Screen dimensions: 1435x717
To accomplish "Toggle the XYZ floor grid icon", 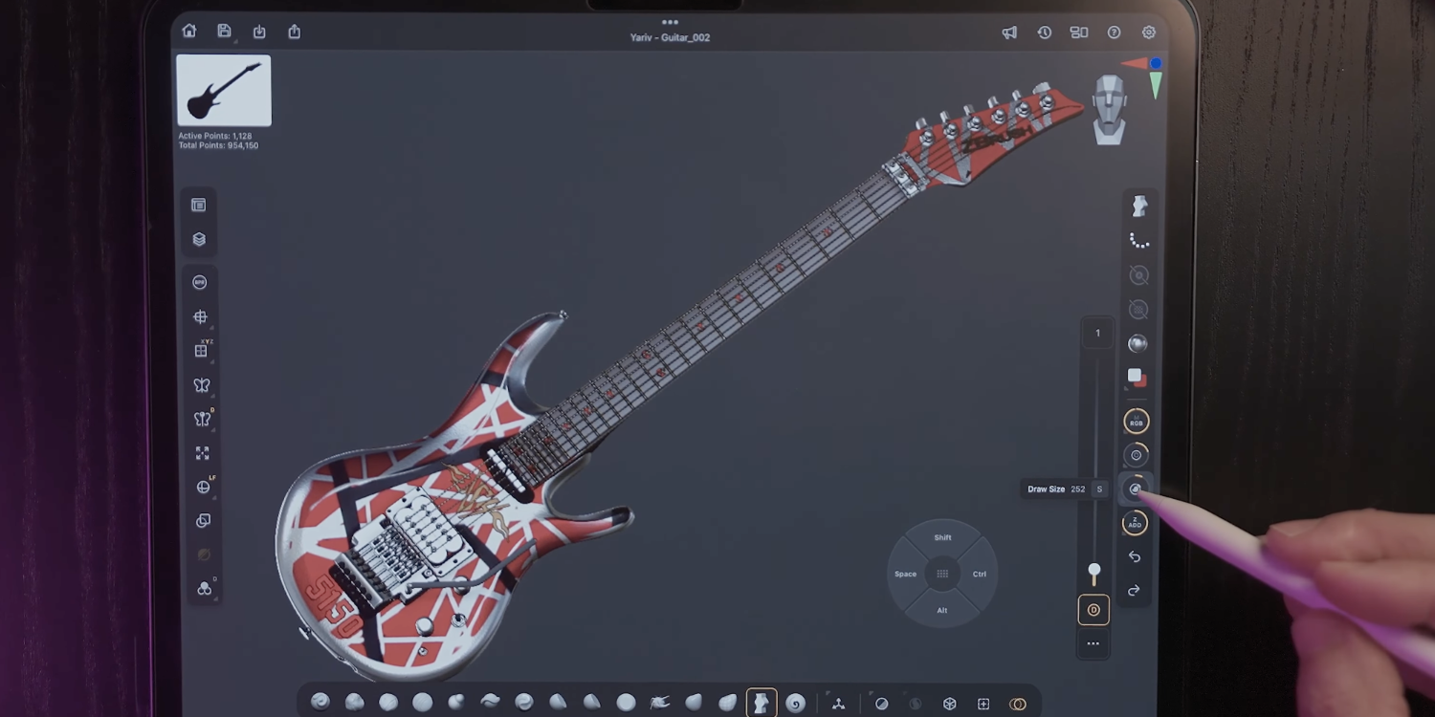I will click(x=201, y=350).
